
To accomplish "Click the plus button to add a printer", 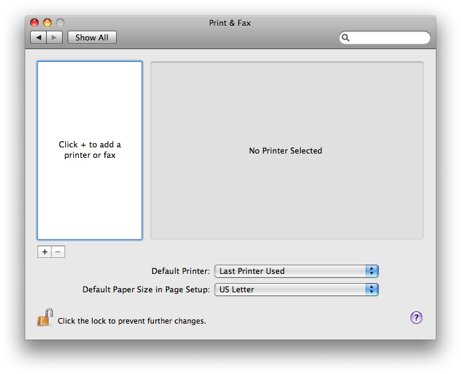I will point(44,252).
